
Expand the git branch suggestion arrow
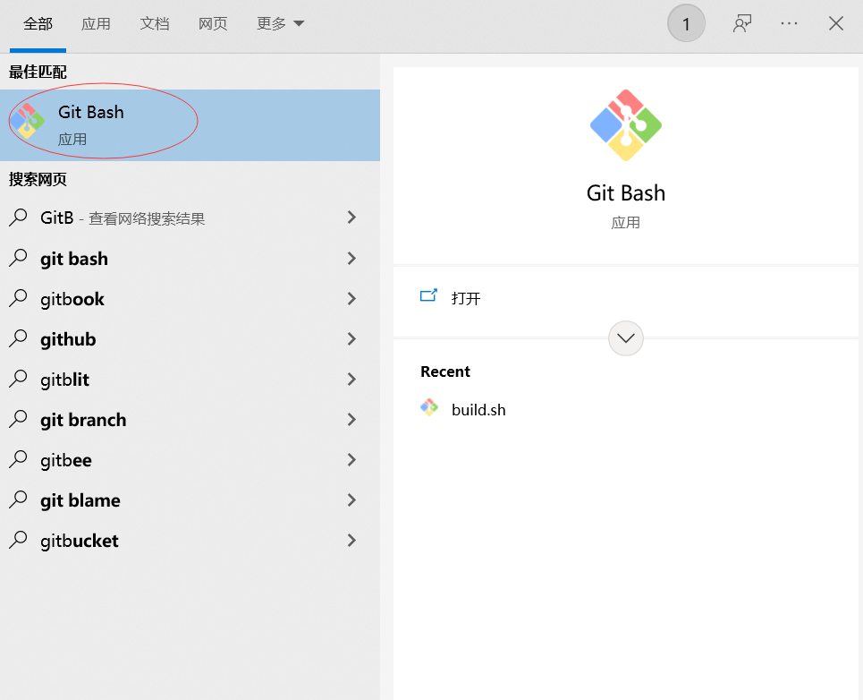351,419
